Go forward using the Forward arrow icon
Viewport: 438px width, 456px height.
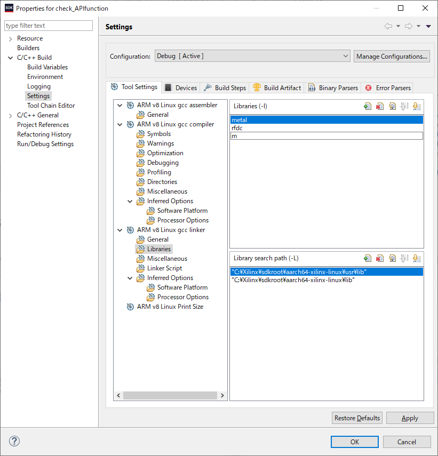point(409,26)
